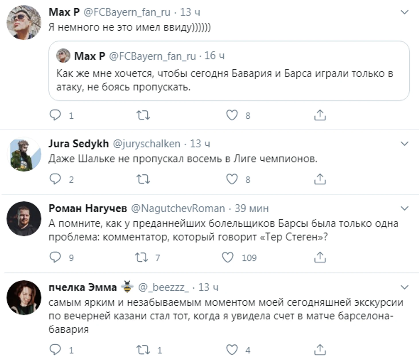Visit the @NagutchevRoman profile handle
This screenshot has height=364, width=419.
178,208
